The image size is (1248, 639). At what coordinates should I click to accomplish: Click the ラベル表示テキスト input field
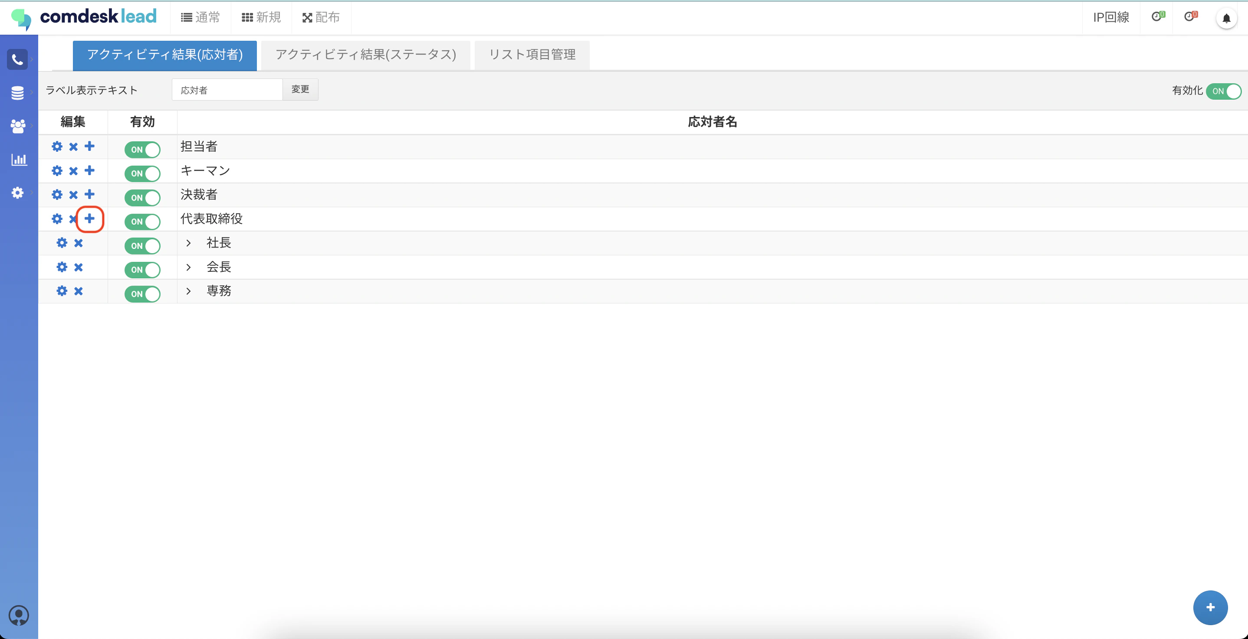click(x=227, y=90)
